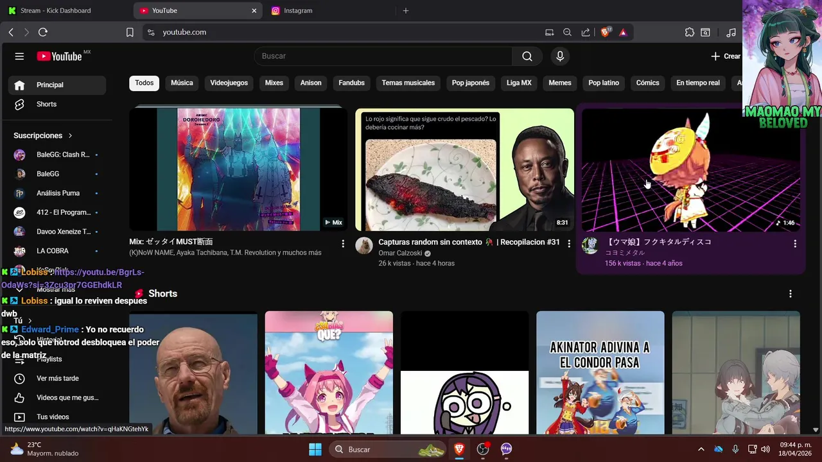Image resolution: width=822 pixels, height=462 pixels.
Task: Open options for Capturas random video
Action: 569,244
